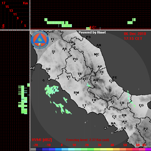The height and width of the screenshot is (151, 151).
Task: Click the PE city label
Action: (115, 78)
